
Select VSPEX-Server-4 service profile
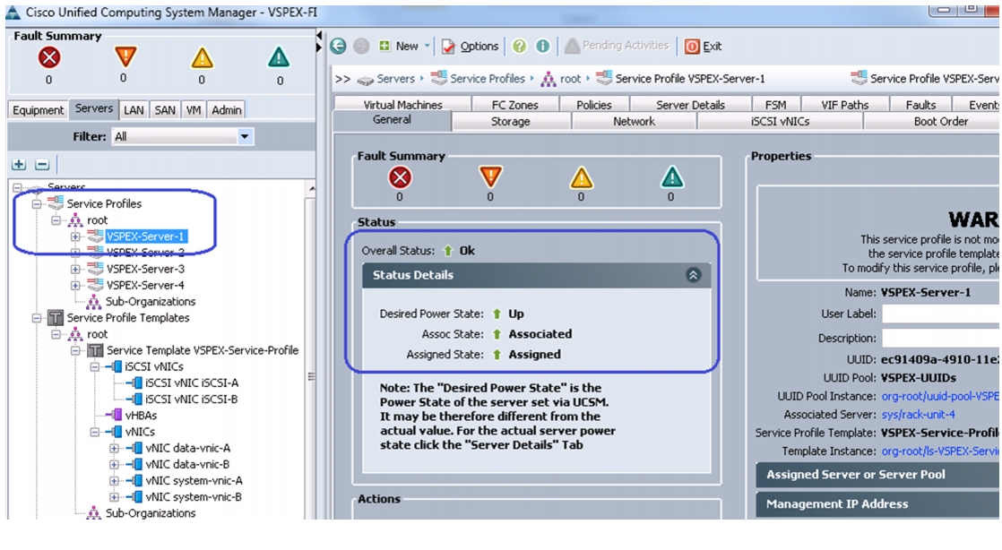coord(146,285)
